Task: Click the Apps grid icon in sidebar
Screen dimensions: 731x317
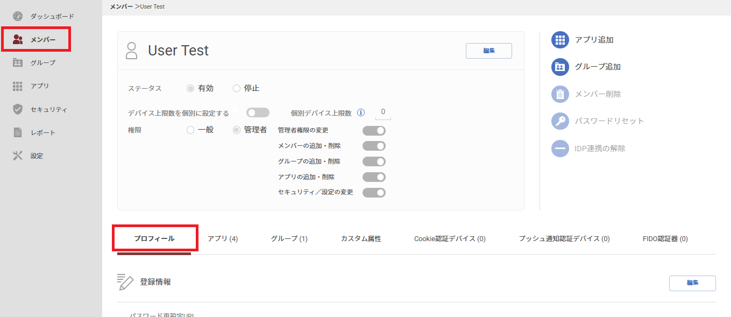Action: pos(18,86)
